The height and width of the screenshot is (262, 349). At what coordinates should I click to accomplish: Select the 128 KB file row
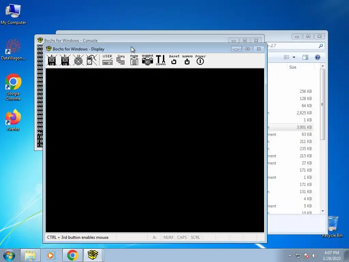pyautogui.click(x=290, y=99)
